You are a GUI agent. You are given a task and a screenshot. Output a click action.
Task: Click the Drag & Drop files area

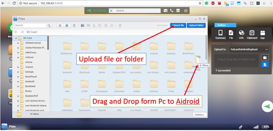tap(236, 61)
